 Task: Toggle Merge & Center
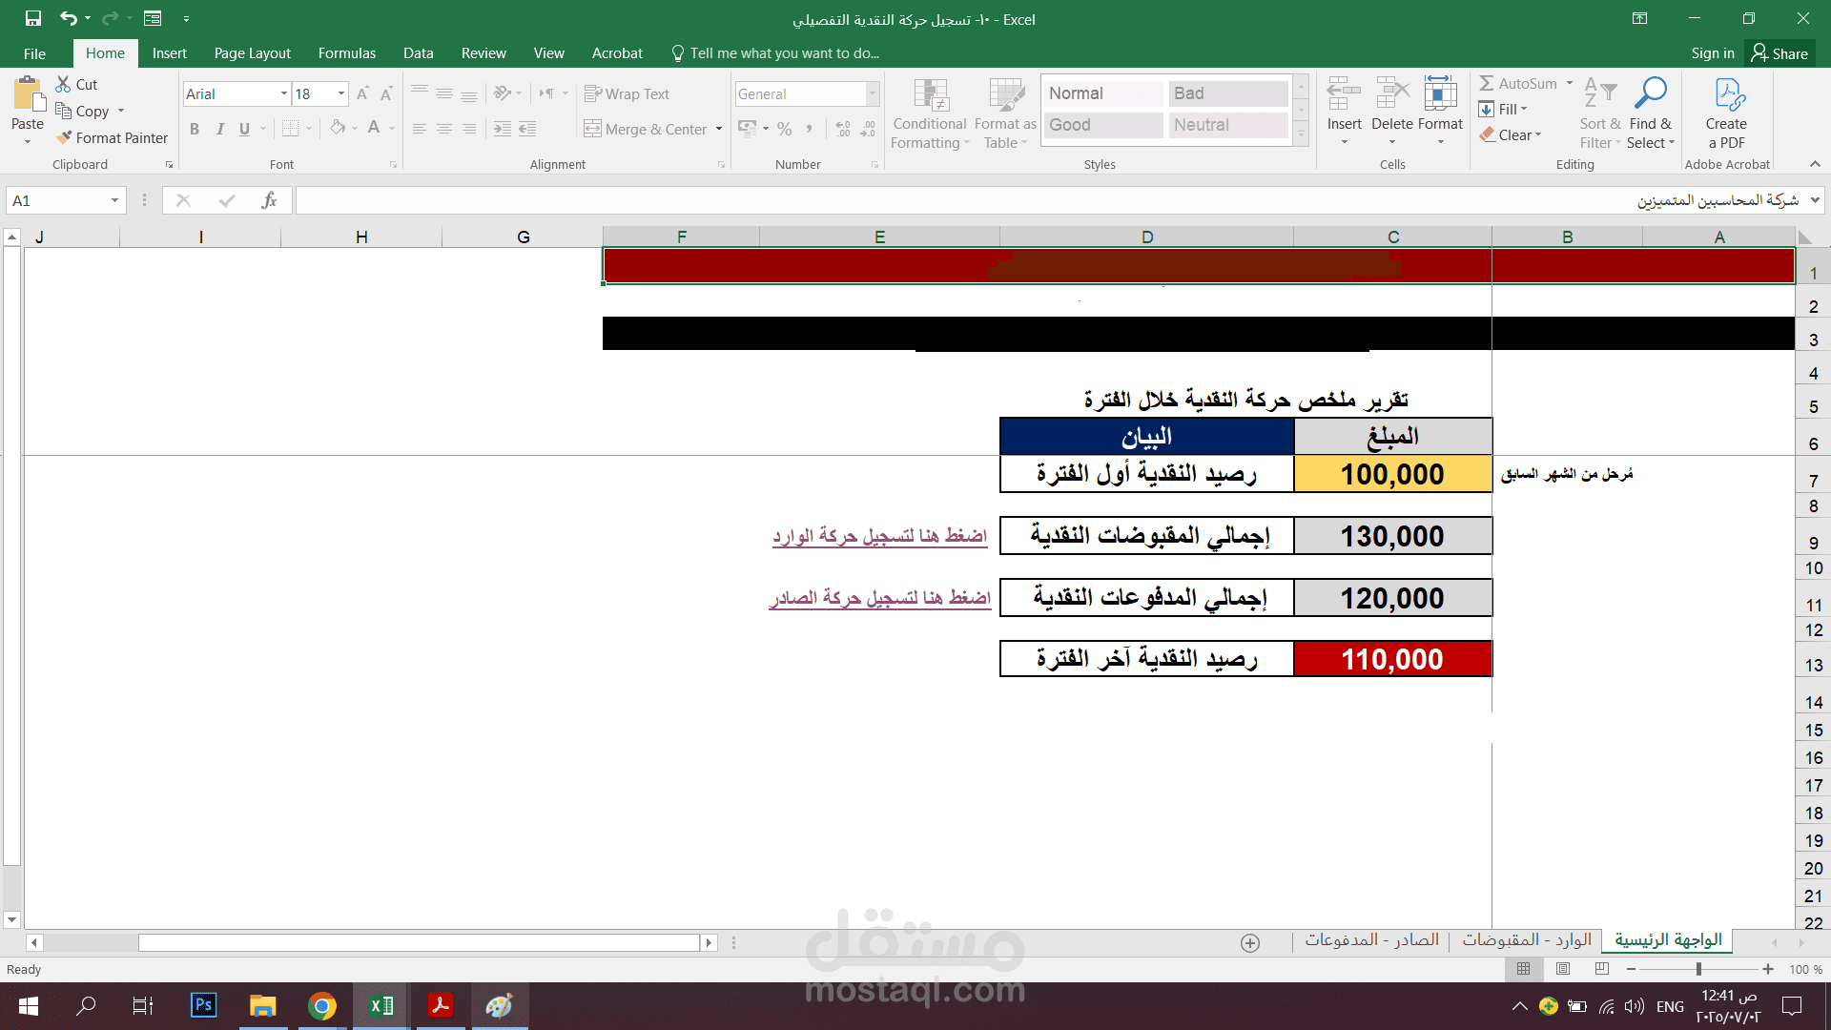coord(646,129)
